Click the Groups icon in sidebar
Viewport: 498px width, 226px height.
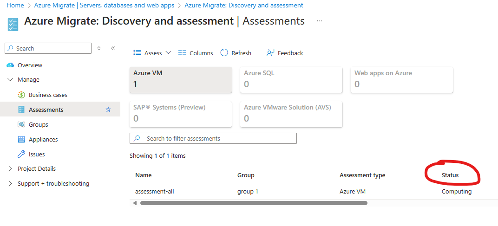click(x=21, y=124)
